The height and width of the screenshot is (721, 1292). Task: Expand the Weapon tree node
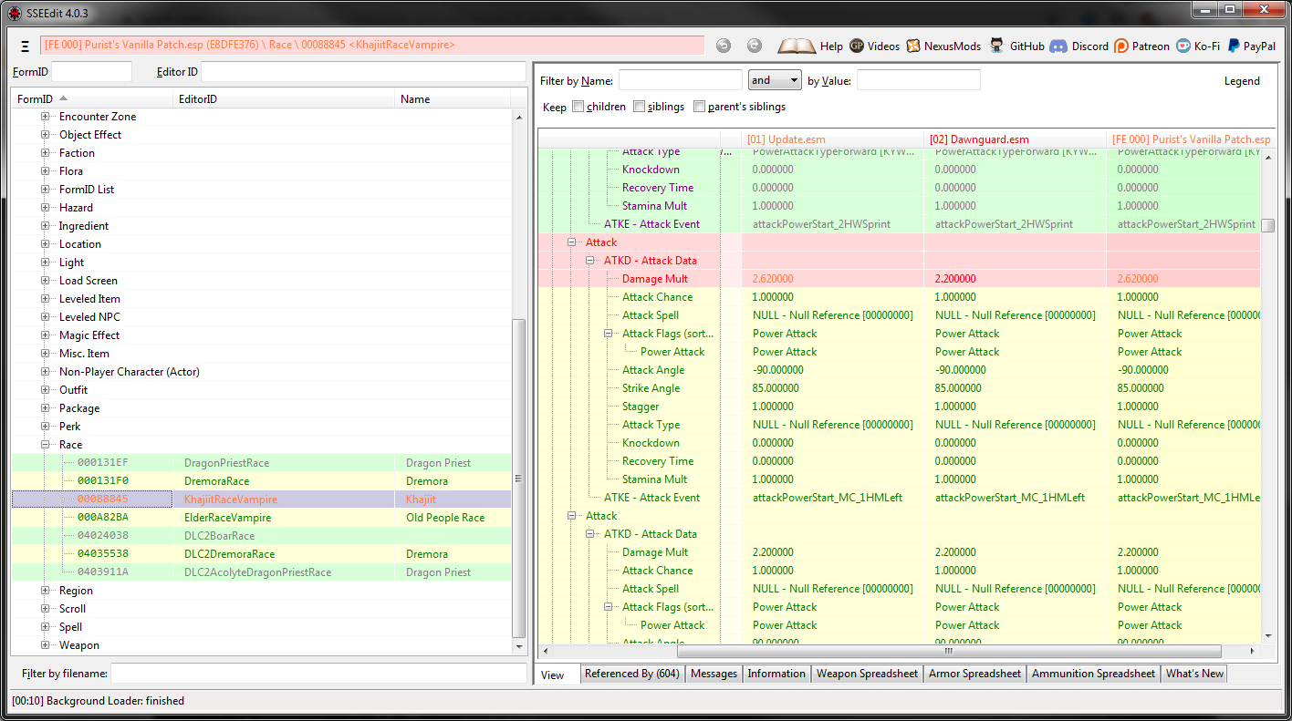46,645
